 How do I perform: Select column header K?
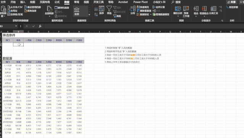[x=109, y=32]
